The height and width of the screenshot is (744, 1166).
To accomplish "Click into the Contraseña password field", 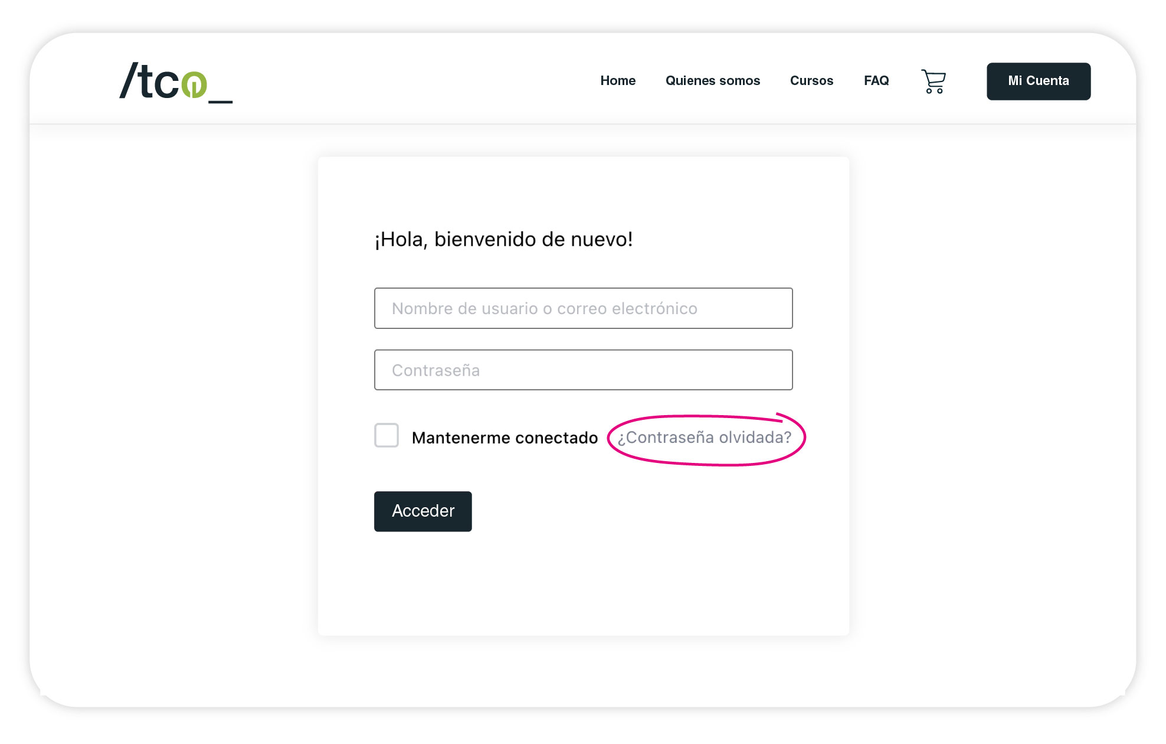I will pyautogui.click(x=583, y=370).
